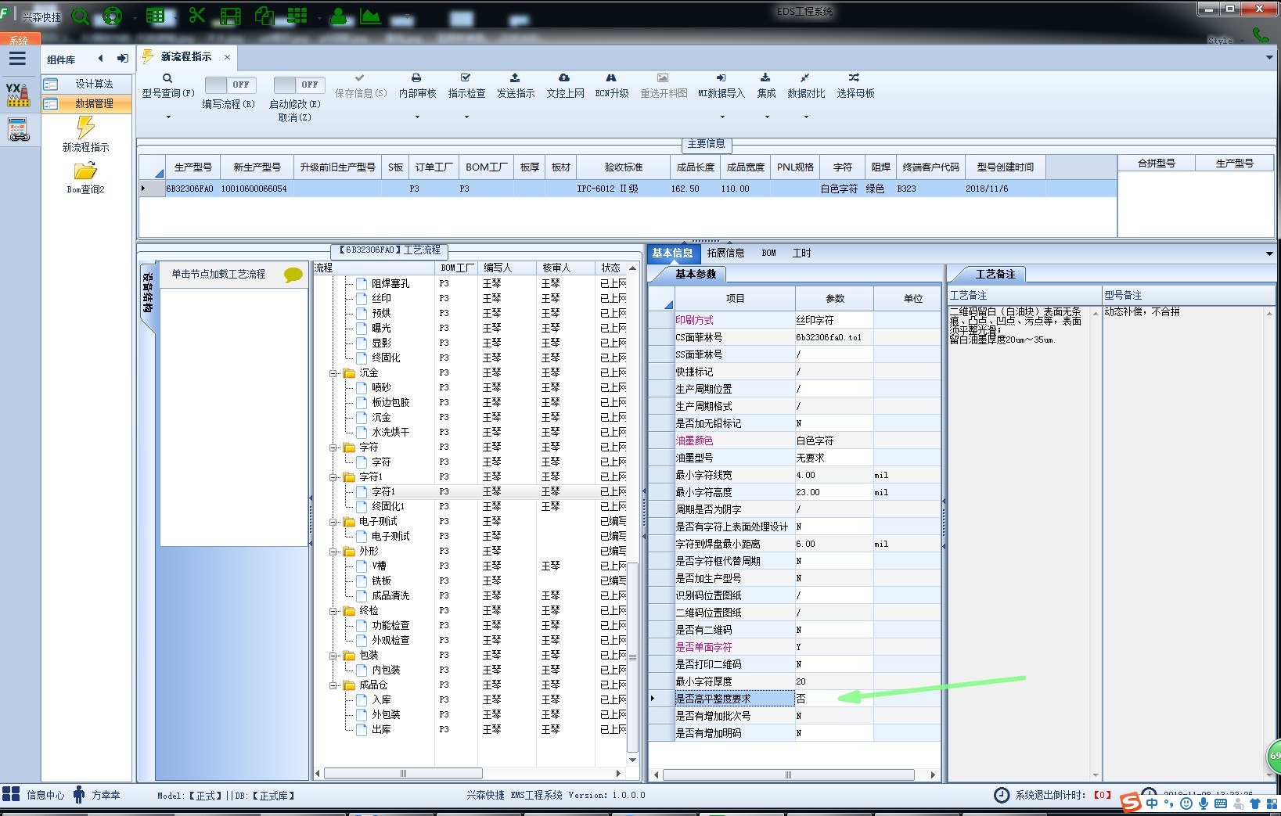
Task: Collapse the 沉金 folder node
Action: click(x=333, y=373)
